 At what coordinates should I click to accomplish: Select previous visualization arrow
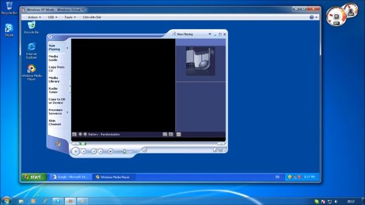tap(80, 134)
